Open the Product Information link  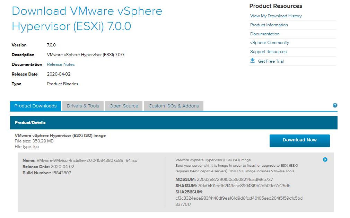pyautogui.click(x=269, y=25)
